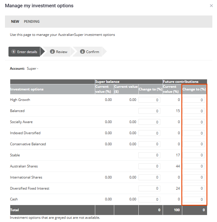
Task: Click Conservative Balanced future contributions change field
Action: click(x=194, y=144)
